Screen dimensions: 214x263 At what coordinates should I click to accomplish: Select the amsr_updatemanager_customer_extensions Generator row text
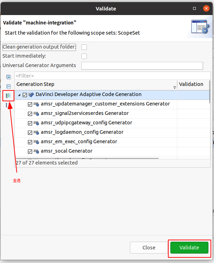(105, 104)
